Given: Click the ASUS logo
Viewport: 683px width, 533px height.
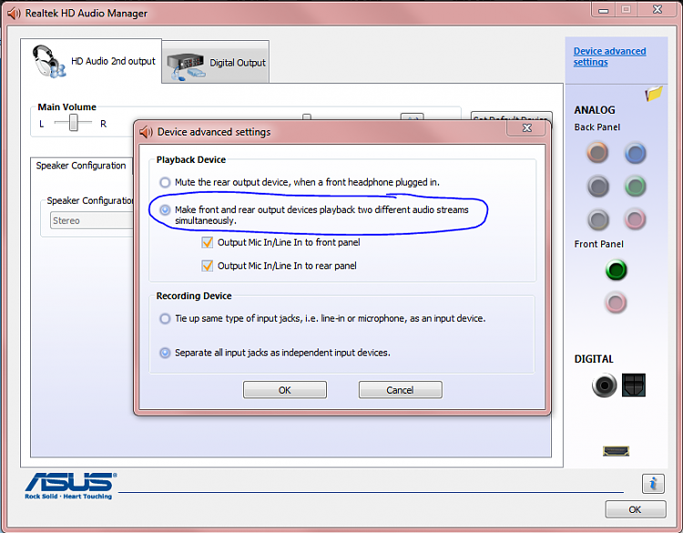Looking at the screenshot, I should [x=71, y=486].
